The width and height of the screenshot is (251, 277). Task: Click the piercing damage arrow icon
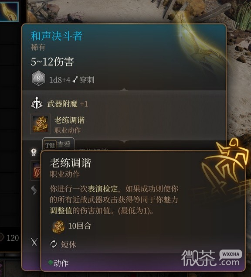[75, 80]
